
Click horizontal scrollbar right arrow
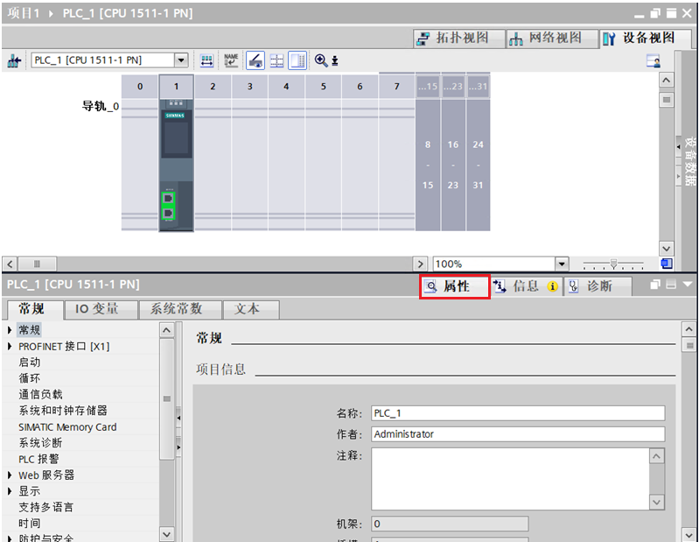pos(420,264)
